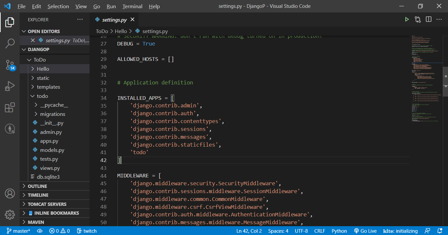The image size is (448, 235).
Task: Open views.py file
Action: pos(54,168)
